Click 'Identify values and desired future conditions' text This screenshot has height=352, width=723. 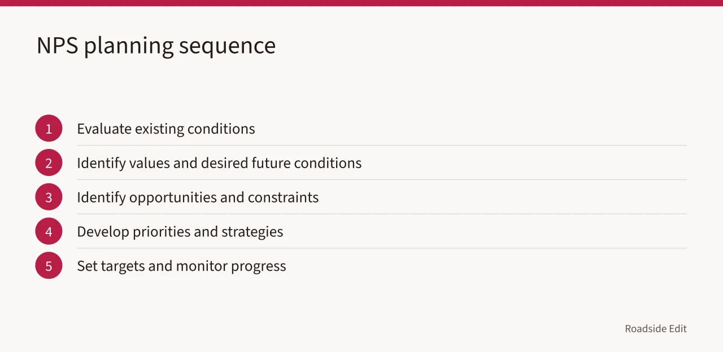click(x=219, y=163)
